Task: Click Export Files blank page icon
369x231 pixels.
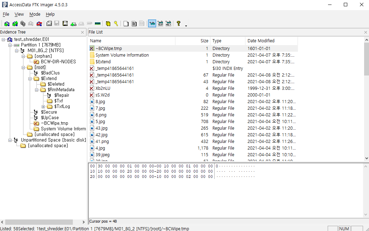Action: tap(126, 23)
